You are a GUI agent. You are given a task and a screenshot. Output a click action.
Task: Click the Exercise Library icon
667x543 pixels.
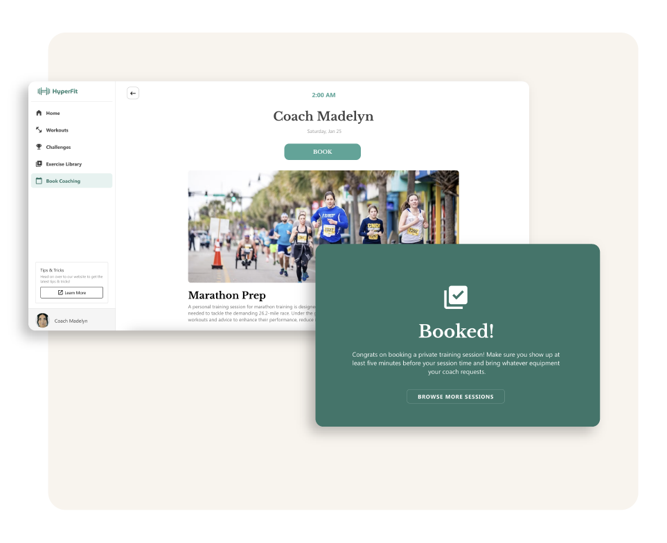[x=39, y=163]
